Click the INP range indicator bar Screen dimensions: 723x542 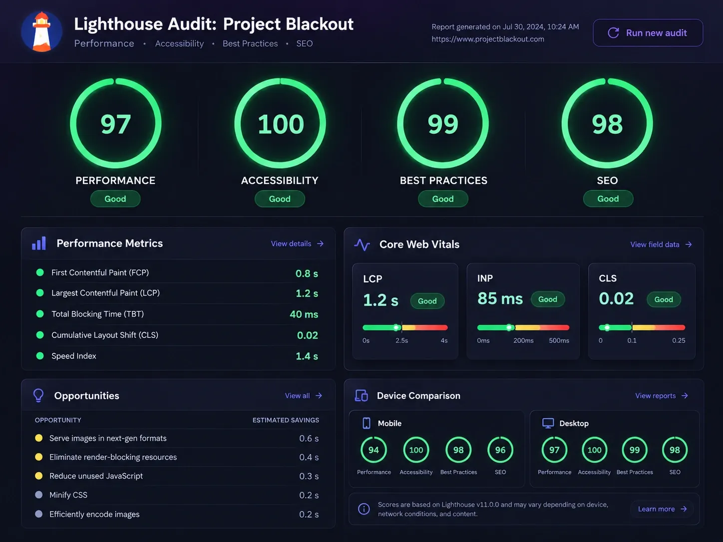(523, 328)
